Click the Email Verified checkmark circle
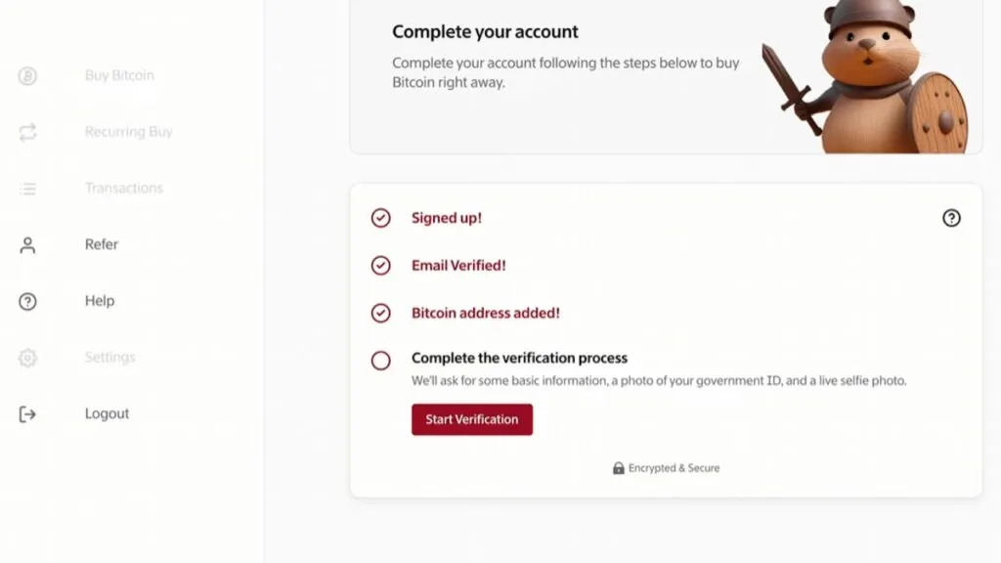This screenshot has width=1001, height=563. 381,266
